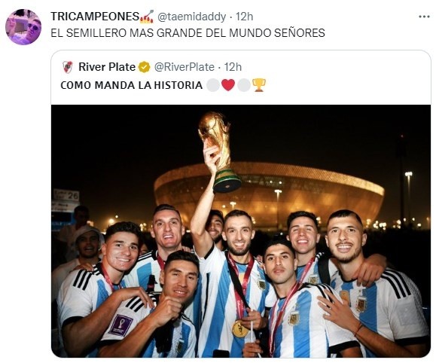
Task: Open the three-dot more options menu
Action: 424,17
